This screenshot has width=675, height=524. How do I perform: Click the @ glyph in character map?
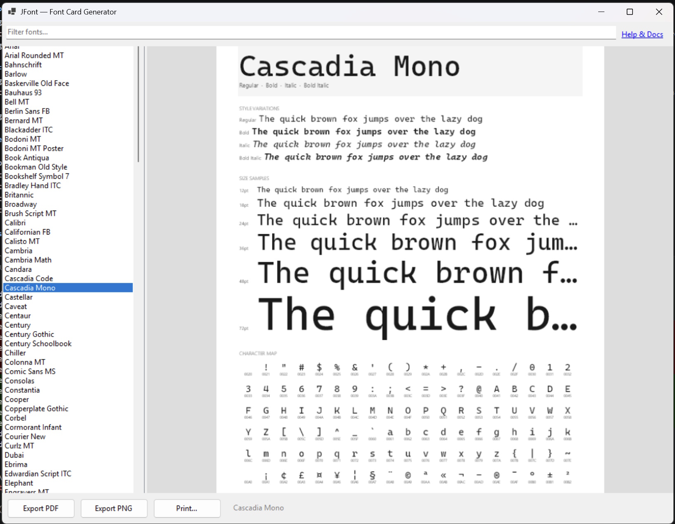[x=479, y=389]
